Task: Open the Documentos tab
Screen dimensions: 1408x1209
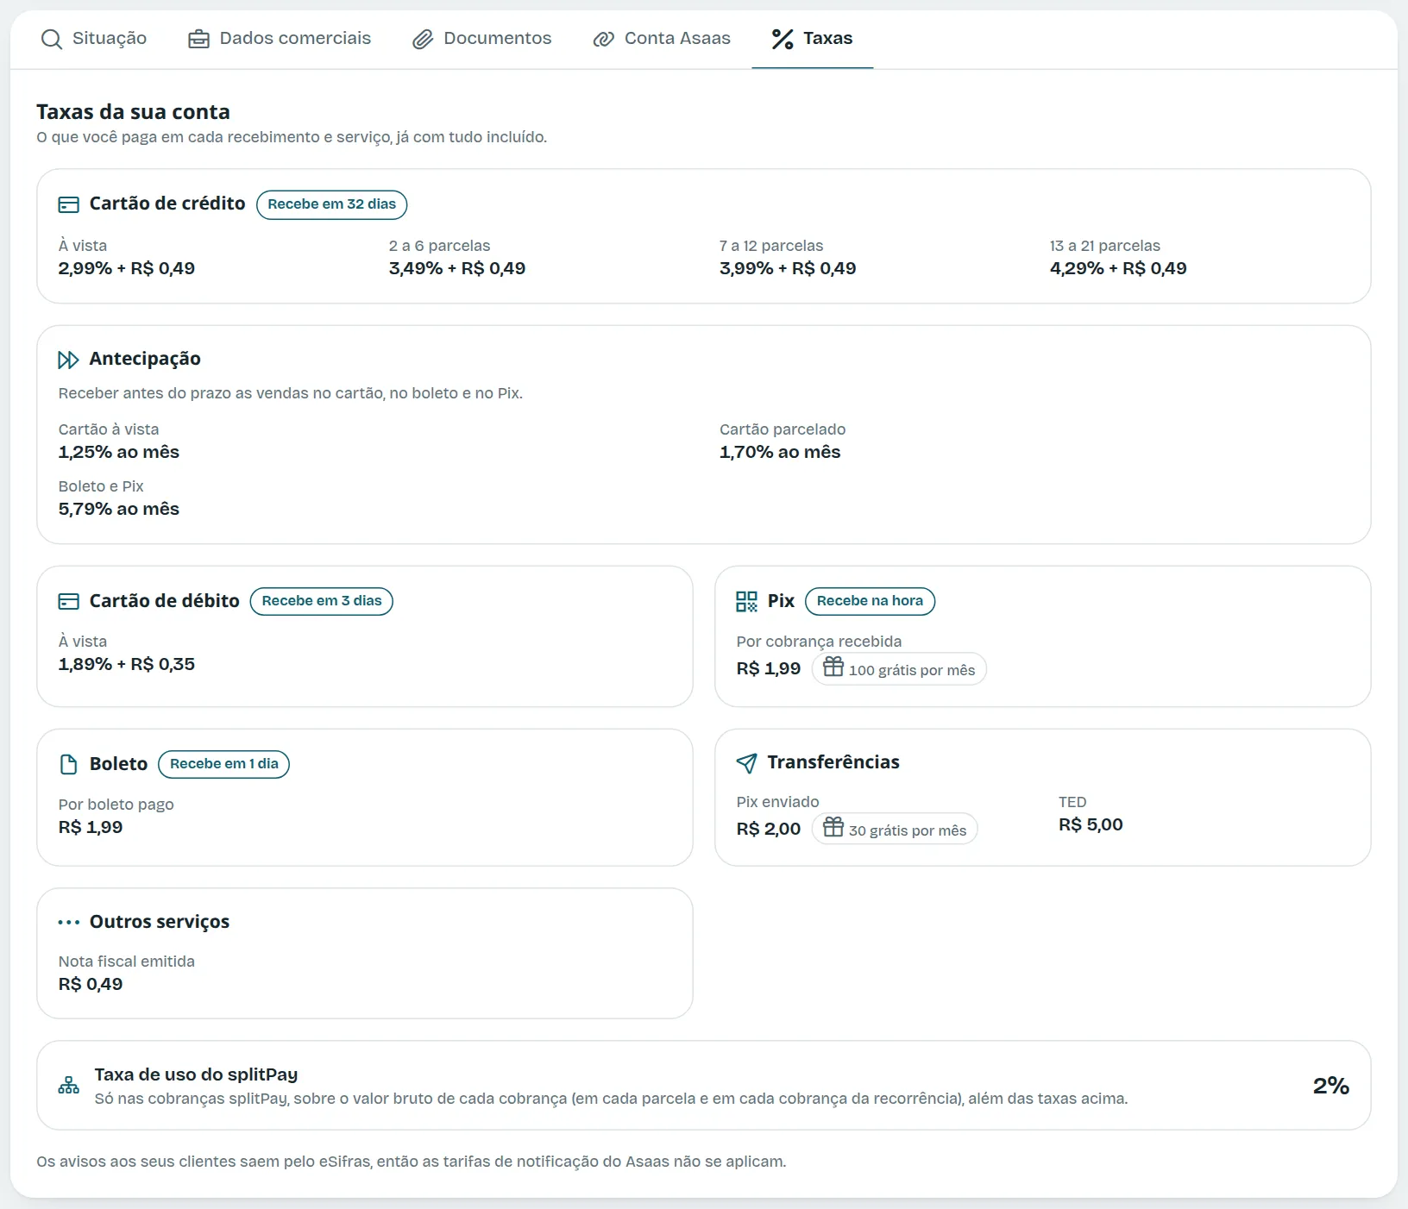Action: [x=481, y=39]
